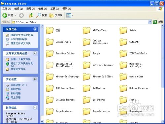Select the Internet Explorer folder icon

coord(86,65)
